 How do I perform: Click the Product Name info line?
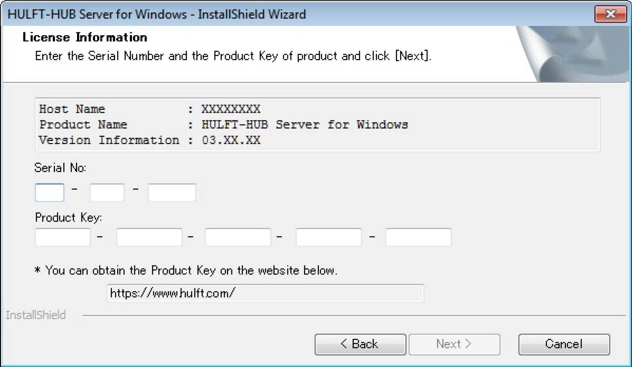(x=223, y=125)
